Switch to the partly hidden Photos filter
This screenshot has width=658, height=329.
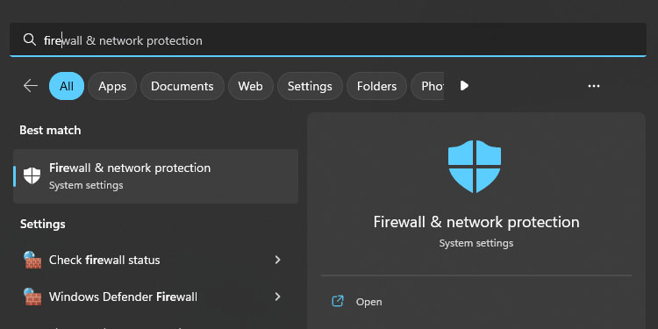[x=427, y=86]
